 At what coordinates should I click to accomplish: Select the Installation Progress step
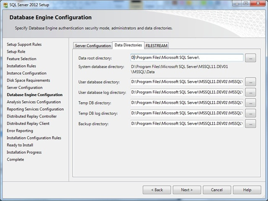(x=24, y=152)
